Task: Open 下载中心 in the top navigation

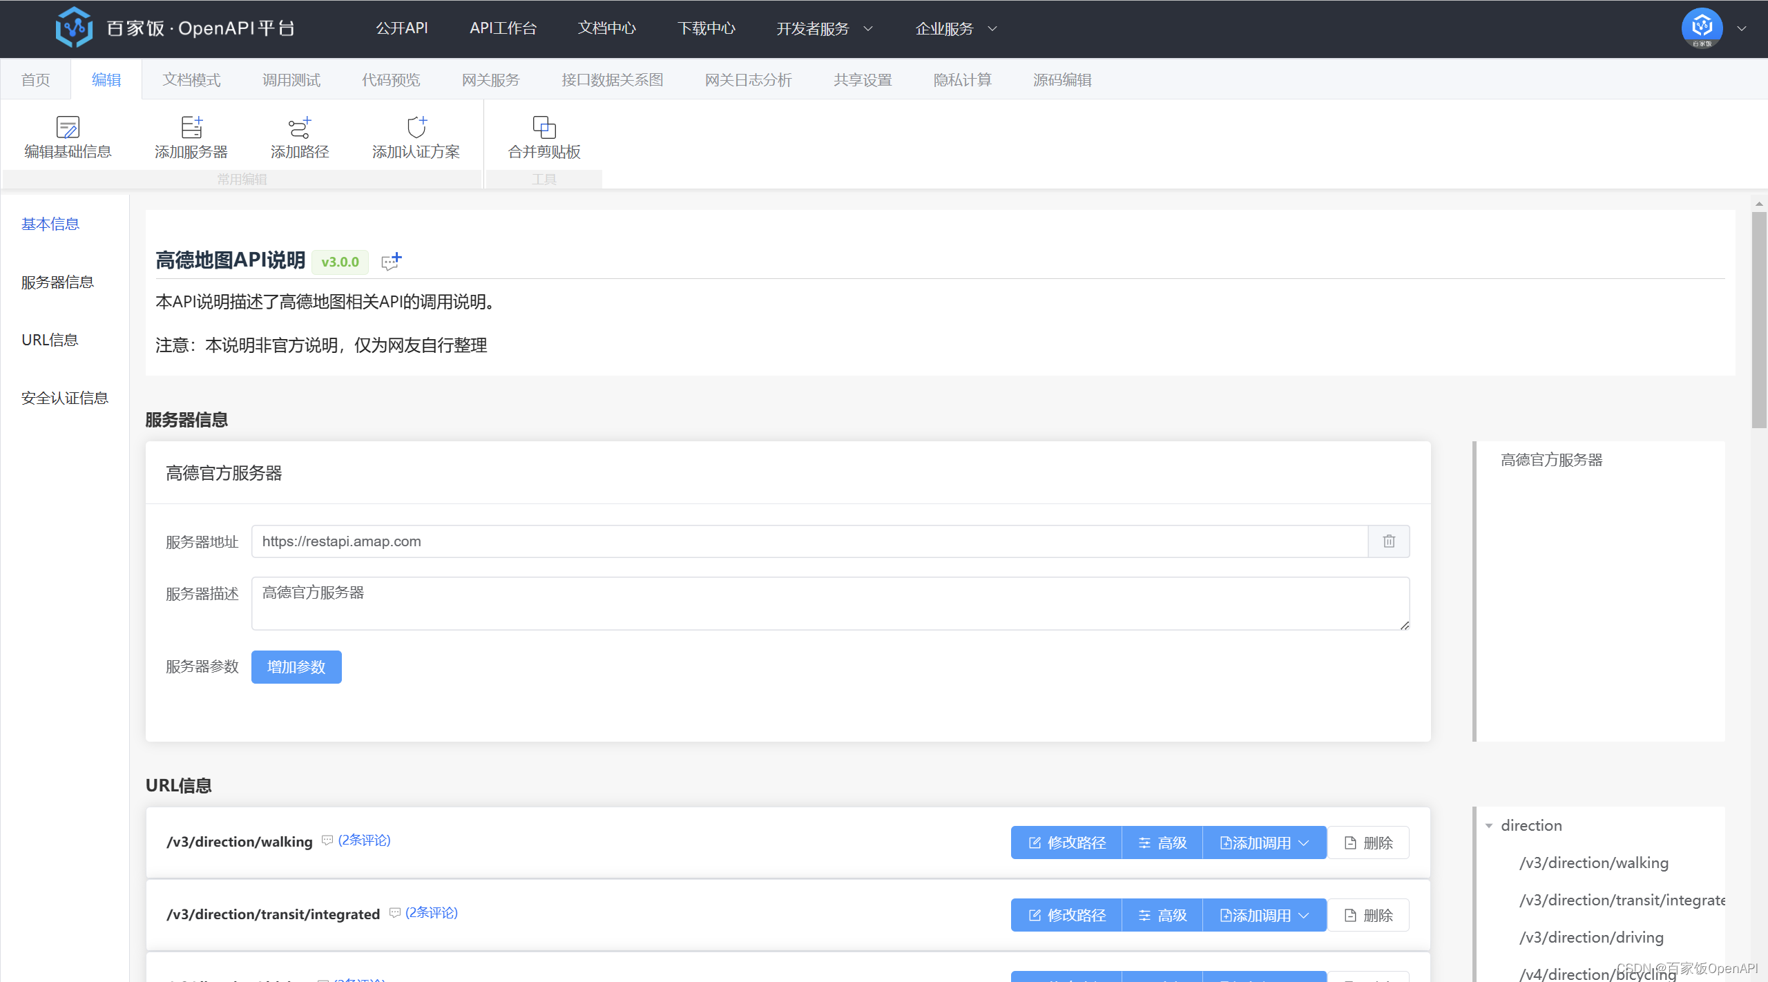Action: click(707, 28)
